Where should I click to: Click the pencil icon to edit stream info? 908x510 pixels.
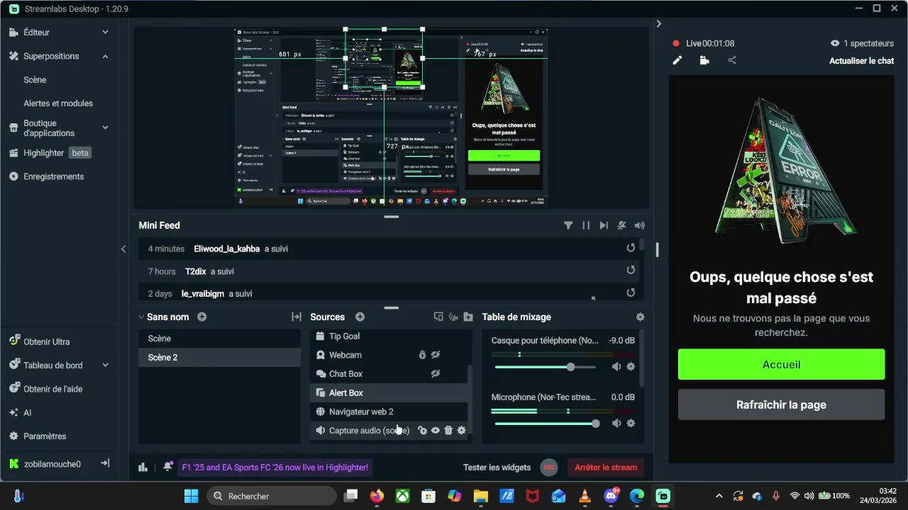(677, 61)
